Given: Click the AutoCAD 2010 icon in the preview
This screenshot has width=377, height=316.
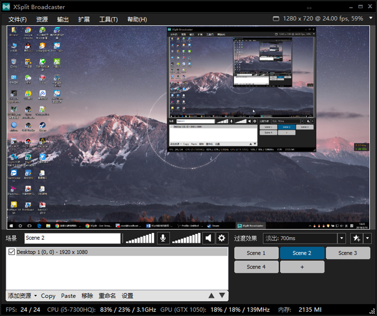Looking at the screenshot, I should point(43,208).
